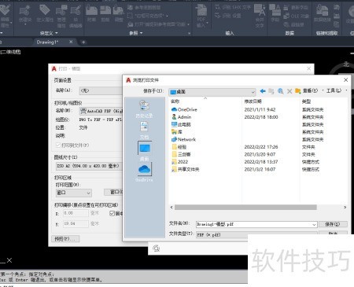
Task: Go back with the blue arrow icon
Action: click(x=263, y=91)
